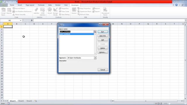Click the zoom slider in status bar
The image size is (187, 105).
(x=178, y=104)
